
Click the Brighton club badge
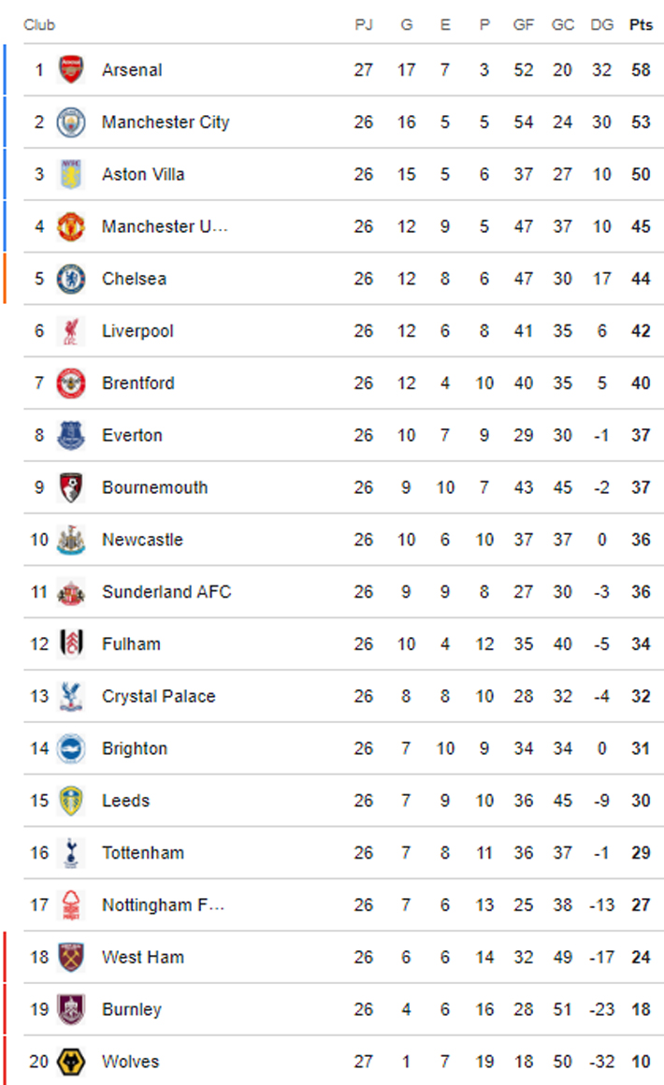[x=71, y=748]
